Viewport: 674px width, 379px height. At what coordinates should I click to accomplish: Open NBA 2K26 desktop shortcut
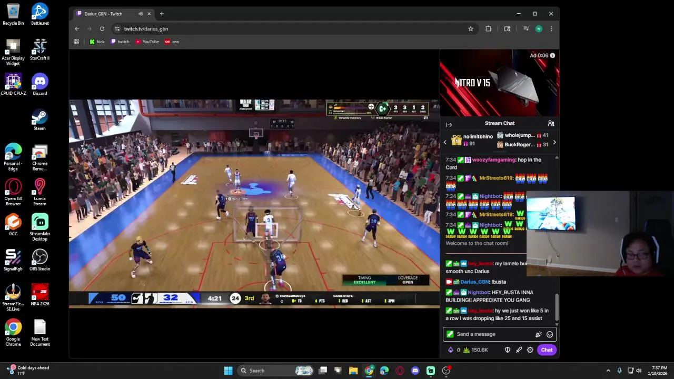(x=39, y=295)
